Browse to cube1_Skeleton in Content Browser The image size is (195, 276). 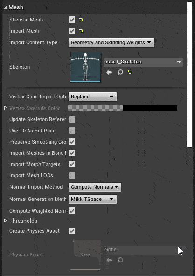[120, 72]
